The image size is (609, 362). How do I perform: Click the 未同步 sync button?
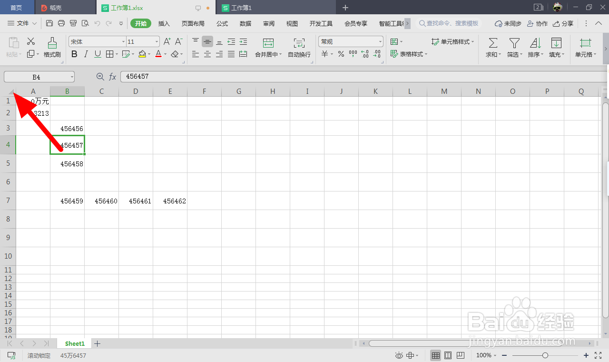508,23
